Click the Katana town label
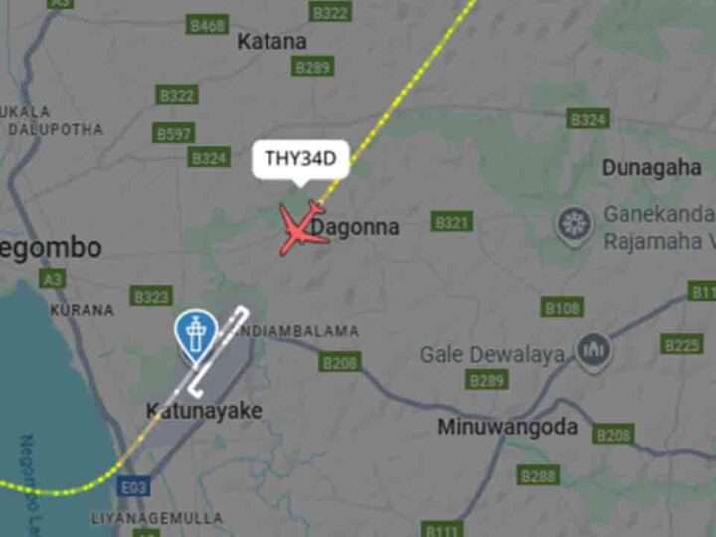 click(x=272, y=42)
